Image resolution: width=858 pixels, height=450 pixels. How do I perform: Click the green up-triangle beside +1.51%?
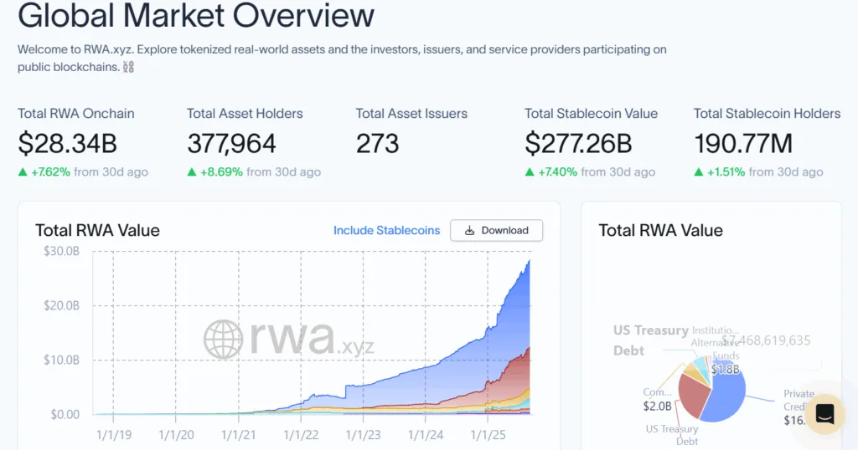(699, 172)
